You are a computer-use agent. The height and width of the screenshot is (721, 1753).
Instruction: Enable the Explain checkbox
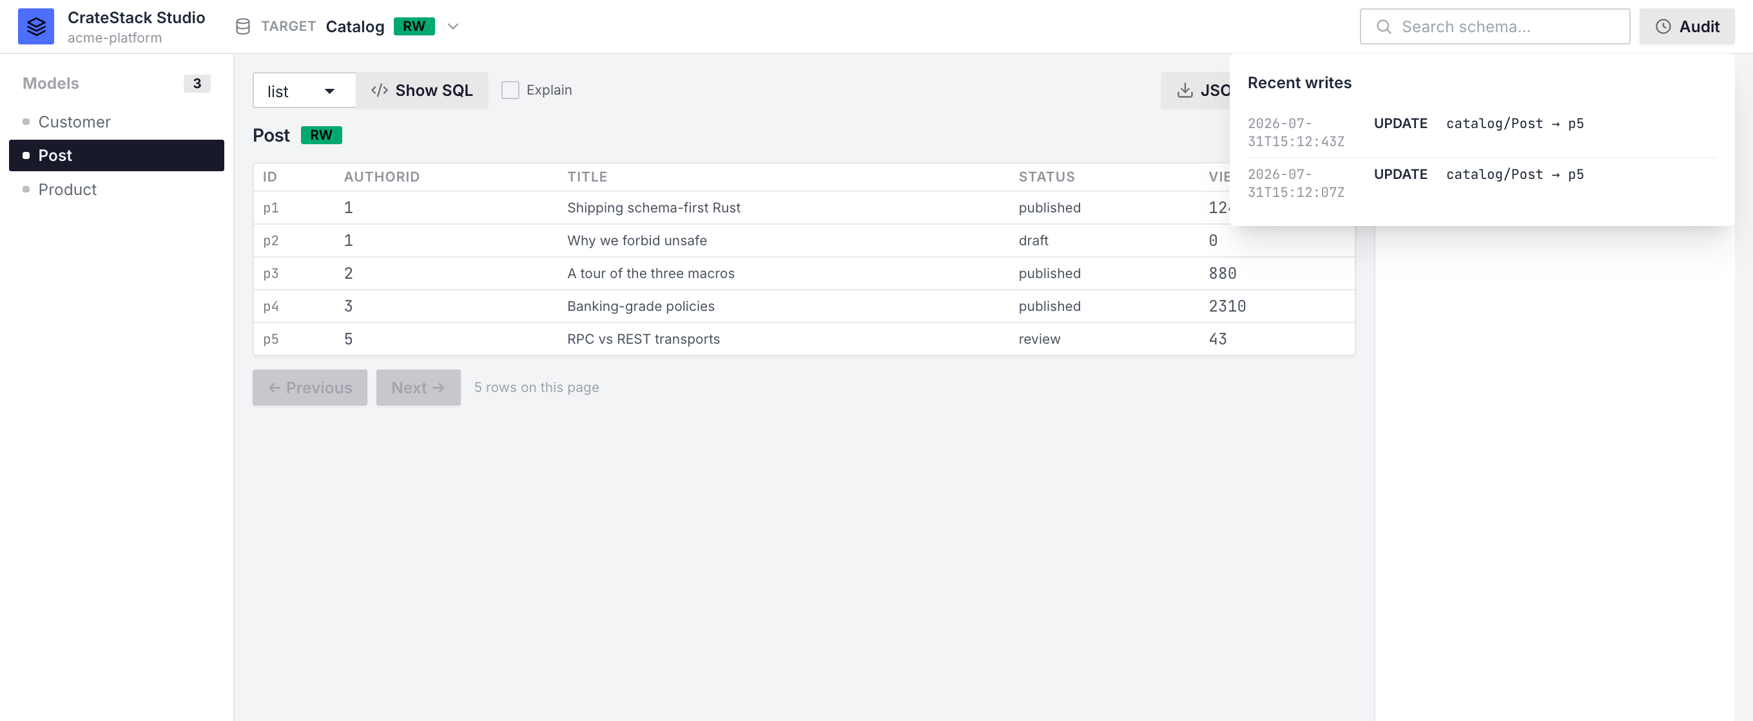tap(510, 90)
